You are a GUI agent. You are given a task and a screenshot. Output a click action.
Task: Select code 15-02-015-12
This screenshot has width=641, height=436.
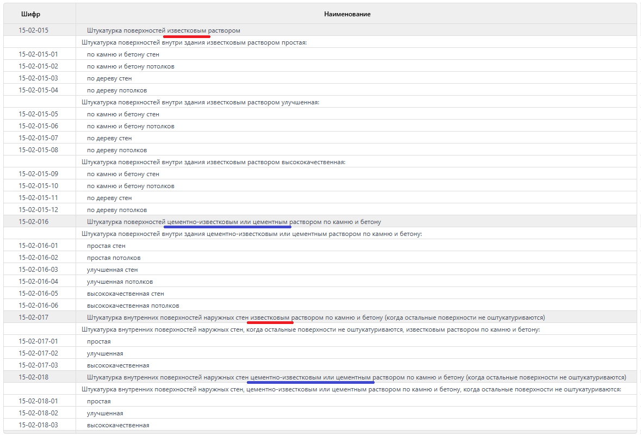pyautogui.click(x=39, y=210)
